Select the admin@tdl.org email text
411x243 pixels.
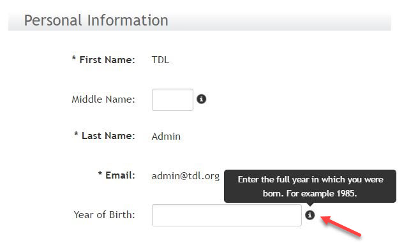(x=186, y=176)
